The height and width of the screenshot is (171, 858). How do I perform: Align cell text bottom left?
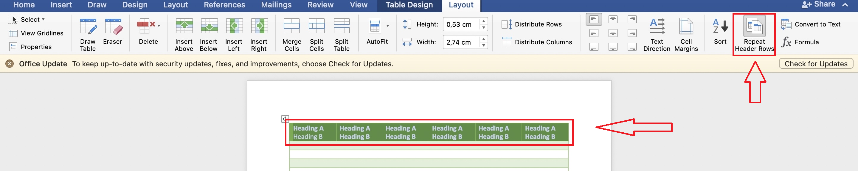coord(594,47)
